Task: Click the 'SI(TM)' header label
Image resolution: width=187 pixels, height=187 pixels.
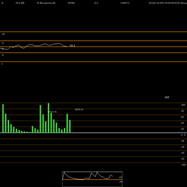Action: point(71,3)
